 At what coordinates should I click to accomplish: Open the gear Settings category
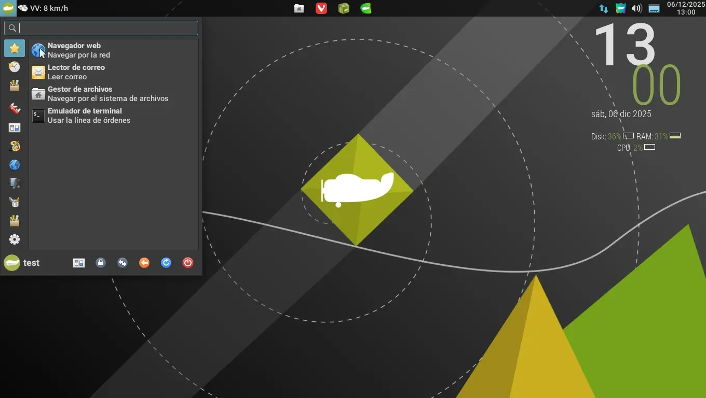click(15, 239)
